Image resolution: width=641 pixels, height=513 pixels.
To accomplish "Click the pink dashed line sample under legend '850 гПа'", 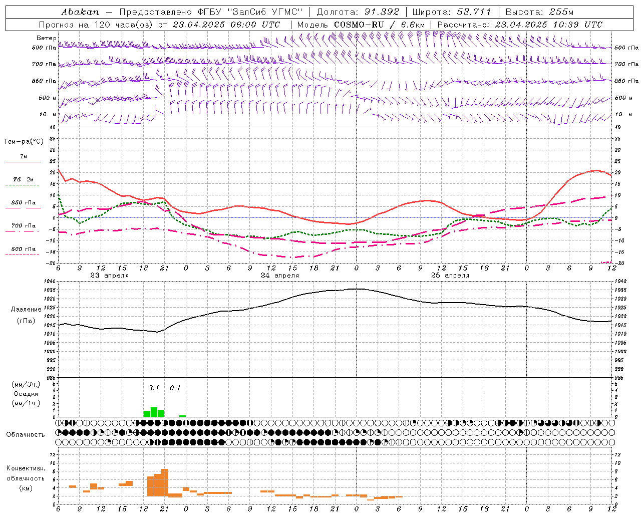I will pos(23,208).
